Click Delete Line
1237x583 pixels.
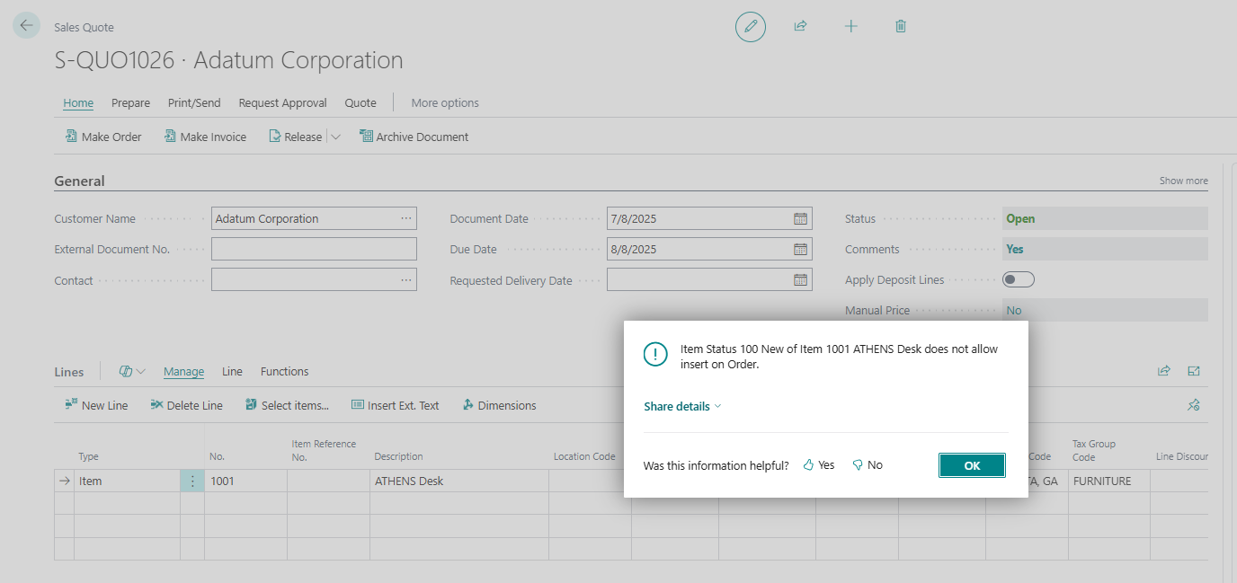point(186,405)
